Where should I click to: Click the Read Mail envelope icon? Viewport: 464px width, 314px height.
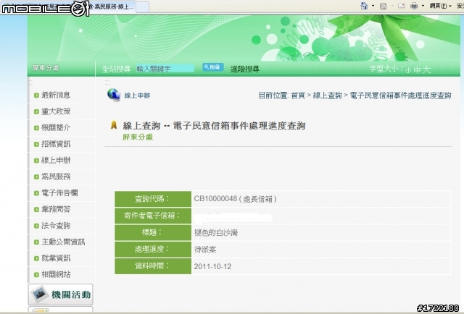click(x=401, y=6)
